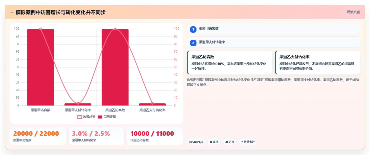Click the 10000 / 11000 stat card
This screenshot has height=155, width=370.
pyautogui.click(x=155, y=136)
